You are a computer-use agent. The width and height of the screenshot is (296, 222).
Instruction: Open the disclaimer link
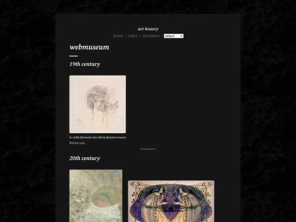[151, 36]
